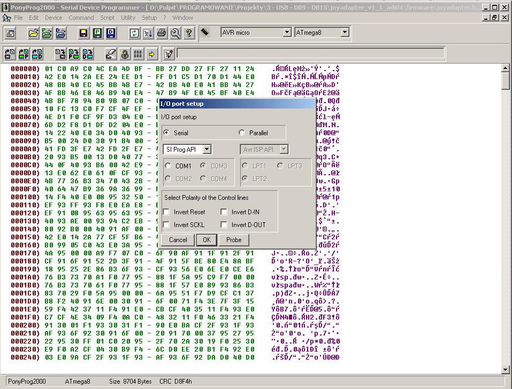Click the Read Device icon
The image size is (512, 389).
pyautogui.click(x=10, y=54)
